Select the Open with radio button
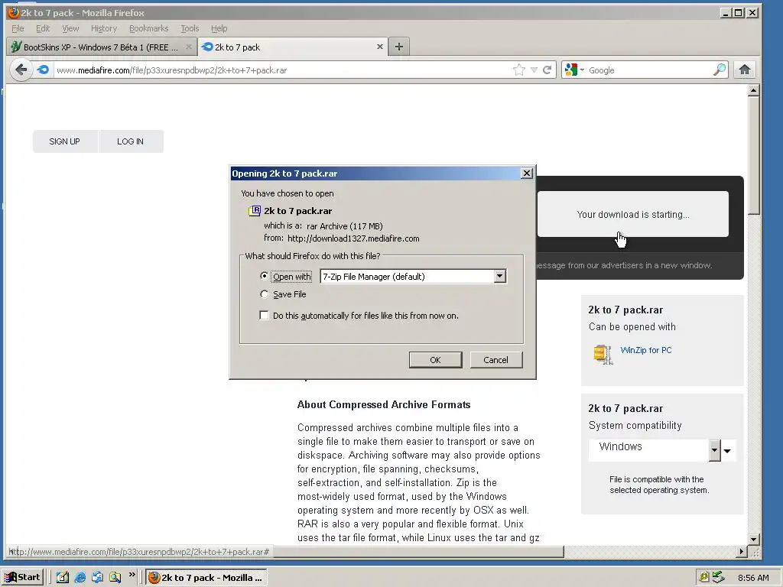The width and height of the screenshot is (783, 587). [264, 276]
